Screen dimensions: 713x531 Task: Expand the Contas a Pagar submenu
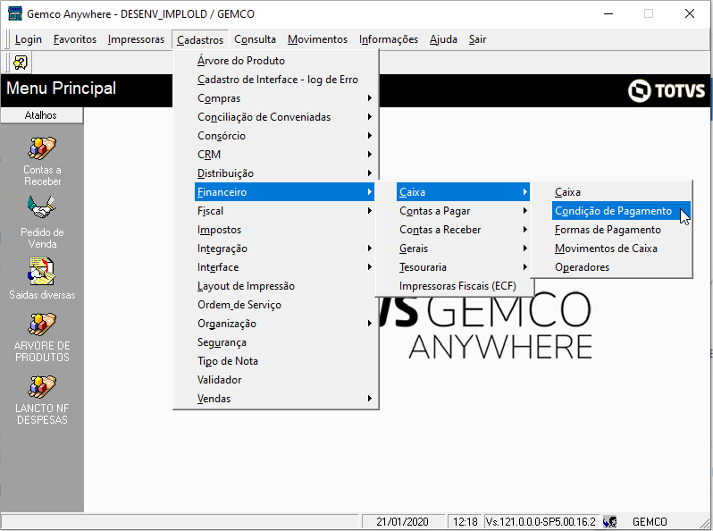tap(463, 211)
